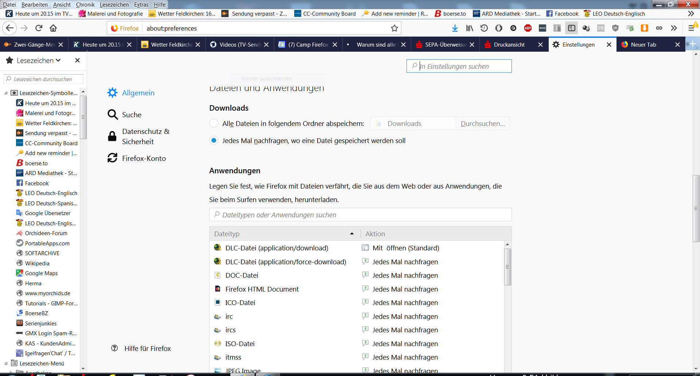Reload the current page
Screen dimensions: 700x376
[39, 28]
